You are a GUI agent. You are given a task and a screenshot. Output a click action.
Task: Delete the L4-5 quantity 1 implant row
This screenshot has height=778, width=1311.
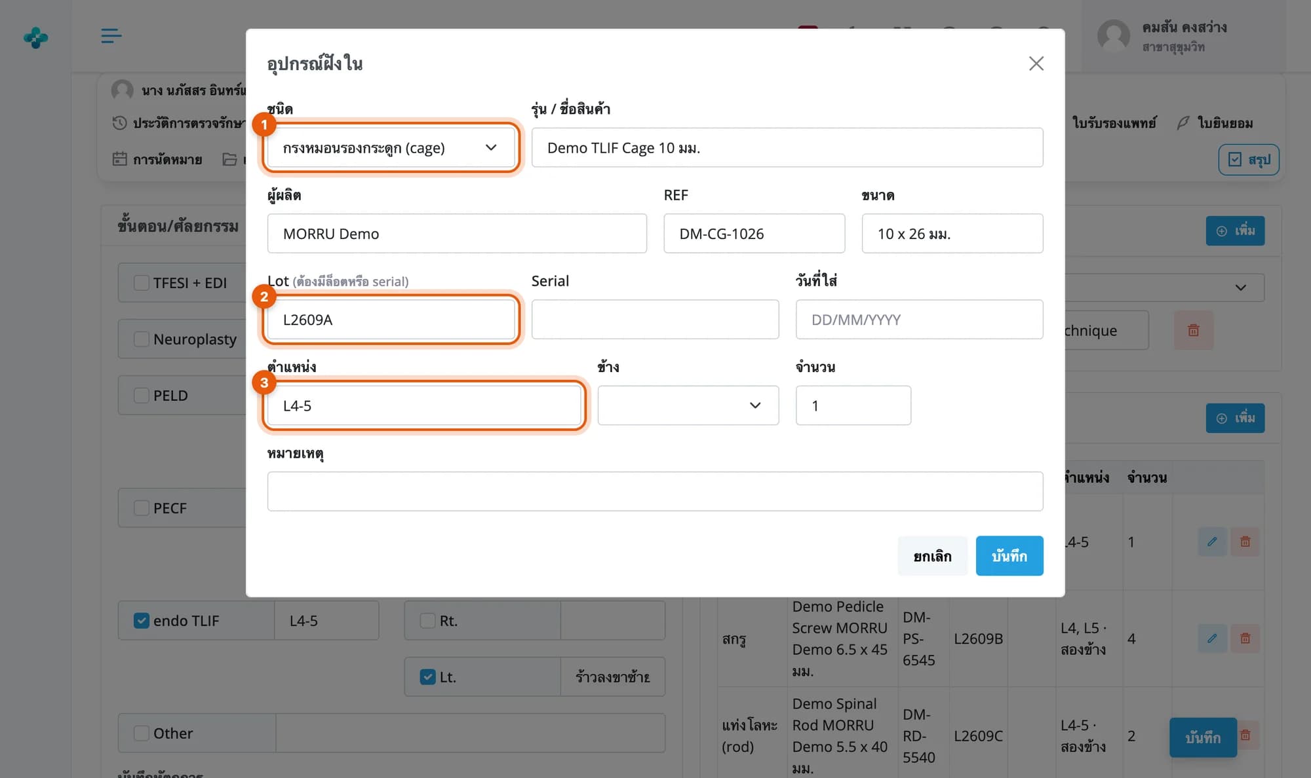tap(1245, 542)
